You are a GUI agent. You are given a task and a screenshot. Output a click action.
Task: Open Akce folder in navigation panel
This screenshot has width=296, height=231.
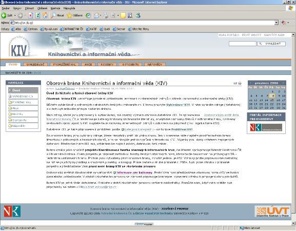pyautogui.click(x=23, y=108)
